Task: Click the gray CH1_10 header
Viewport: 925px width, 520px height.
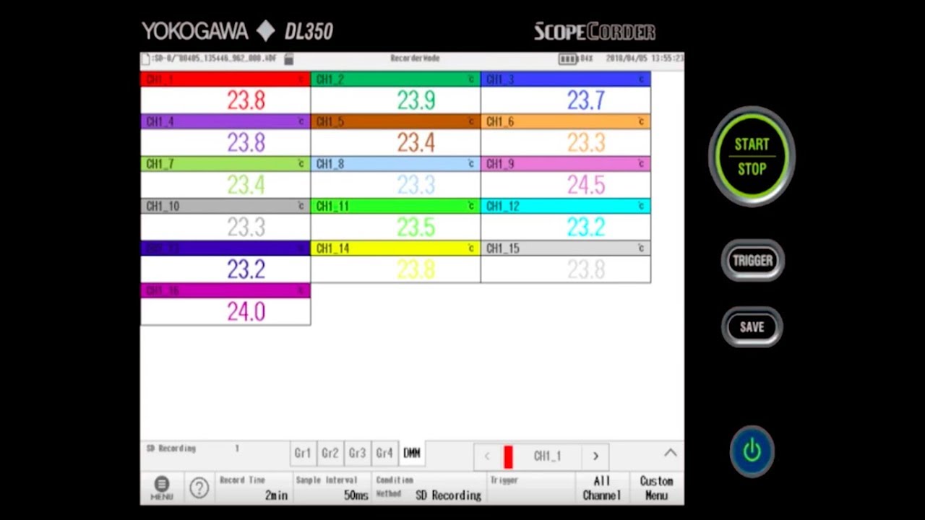Action: click(225, 206)
